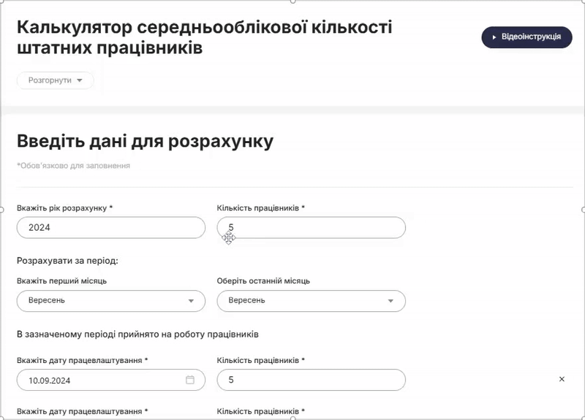Click the top-center image resize handle
The width and height of the screenshot is (585, 420).
[x=292, y=1]
